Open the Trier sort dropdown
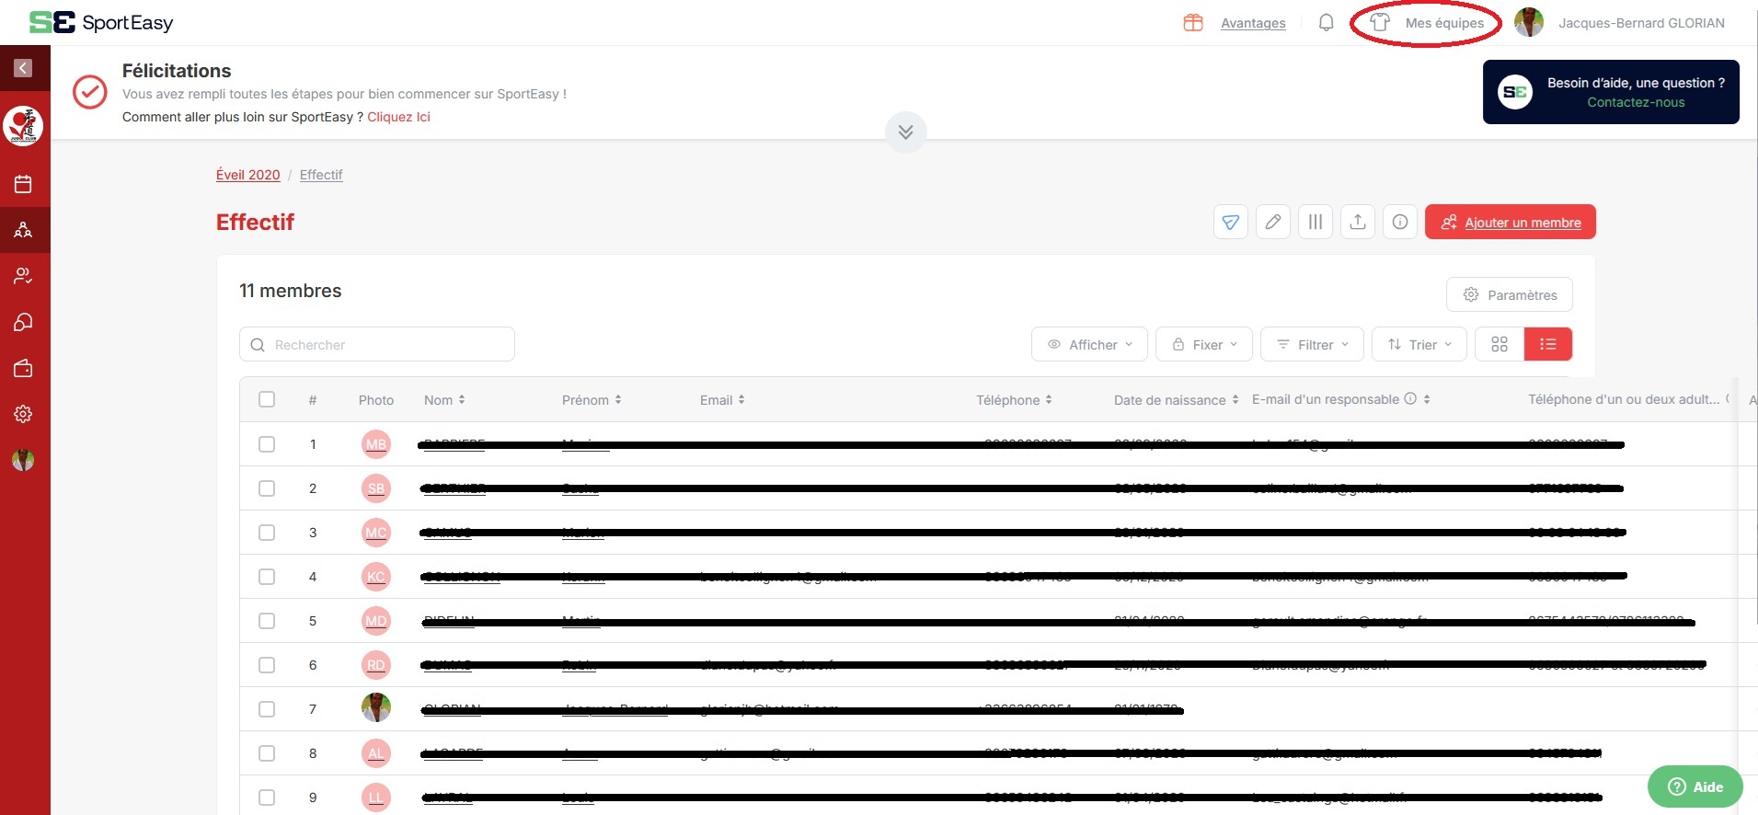1758x815 pixels. 1419,344
